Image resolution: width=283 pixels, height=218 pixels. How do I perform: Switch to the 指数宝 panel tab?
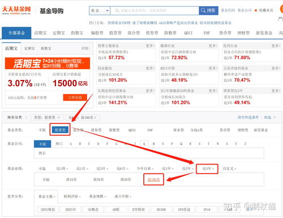coord(46,48)
